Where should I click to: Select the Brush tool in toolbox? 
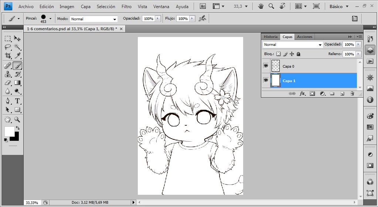click(17, 66)
